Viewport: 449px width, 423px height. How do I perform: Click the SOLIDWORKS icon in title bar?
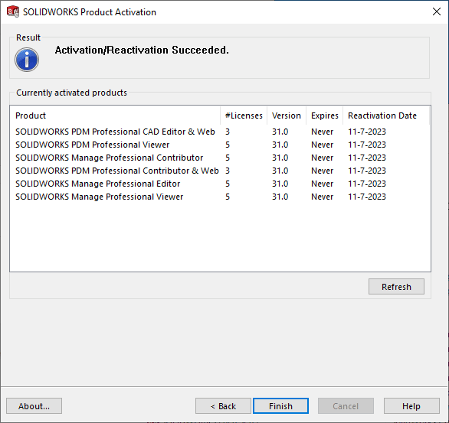13,11
